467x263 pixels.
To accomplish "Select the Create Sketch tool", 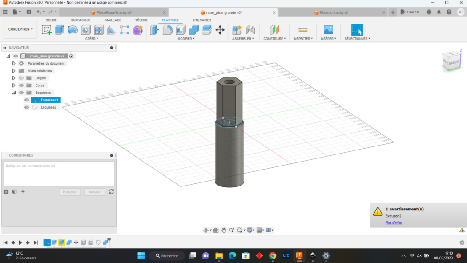I will [x=46, y=30].
